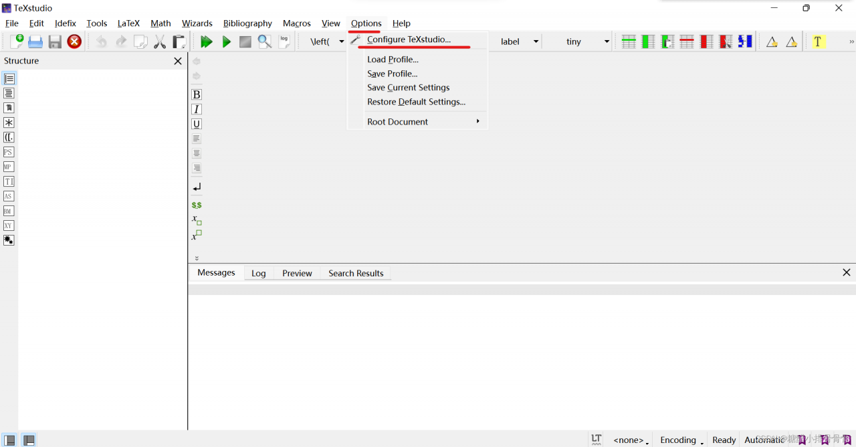Select the BM icon in Structure sidebar
Viewport: 856px width, 447px height.
point(9,211)
